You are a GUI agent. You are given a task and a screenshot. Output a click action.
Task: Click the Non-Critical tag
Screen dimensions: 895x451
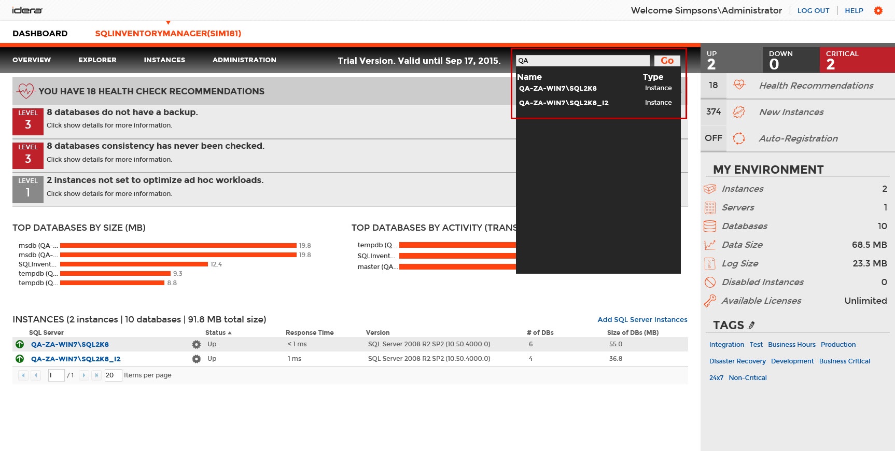pos(748,378)
